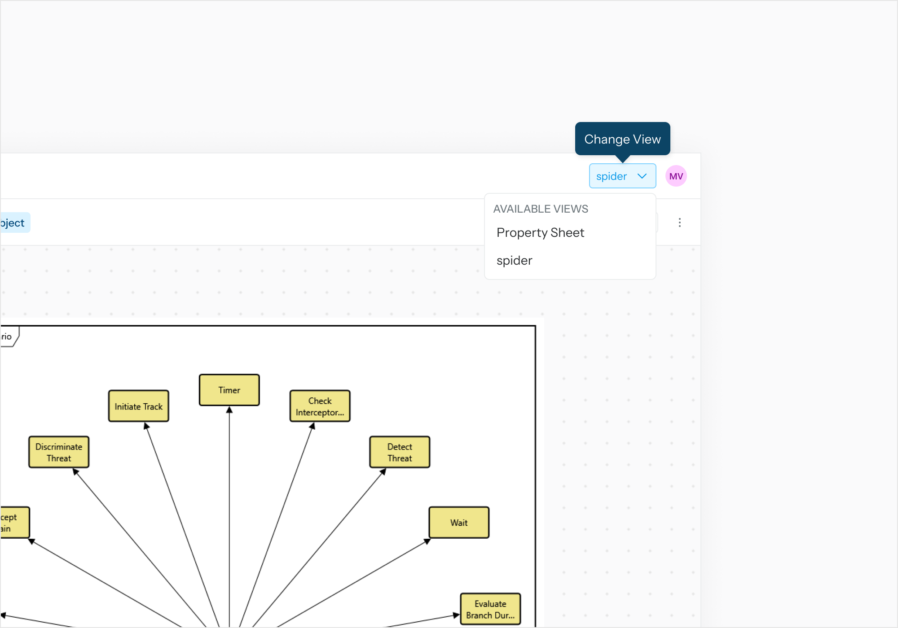The height and width of the screenshot is (628, 898).
Task: Click the AVAILABLE VIEWS header label
Action: point(540,209)
